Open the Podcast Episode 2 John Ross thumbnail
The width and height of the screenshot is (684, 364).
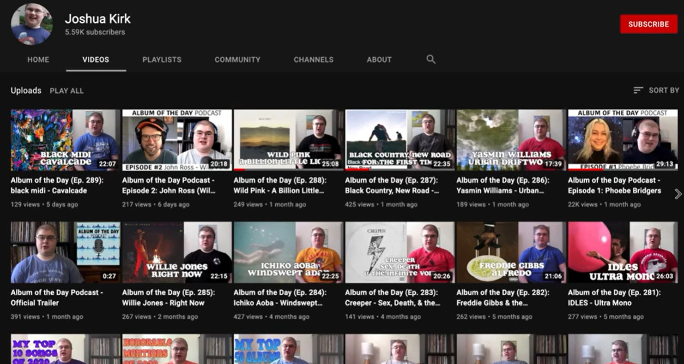coord(177,140)
